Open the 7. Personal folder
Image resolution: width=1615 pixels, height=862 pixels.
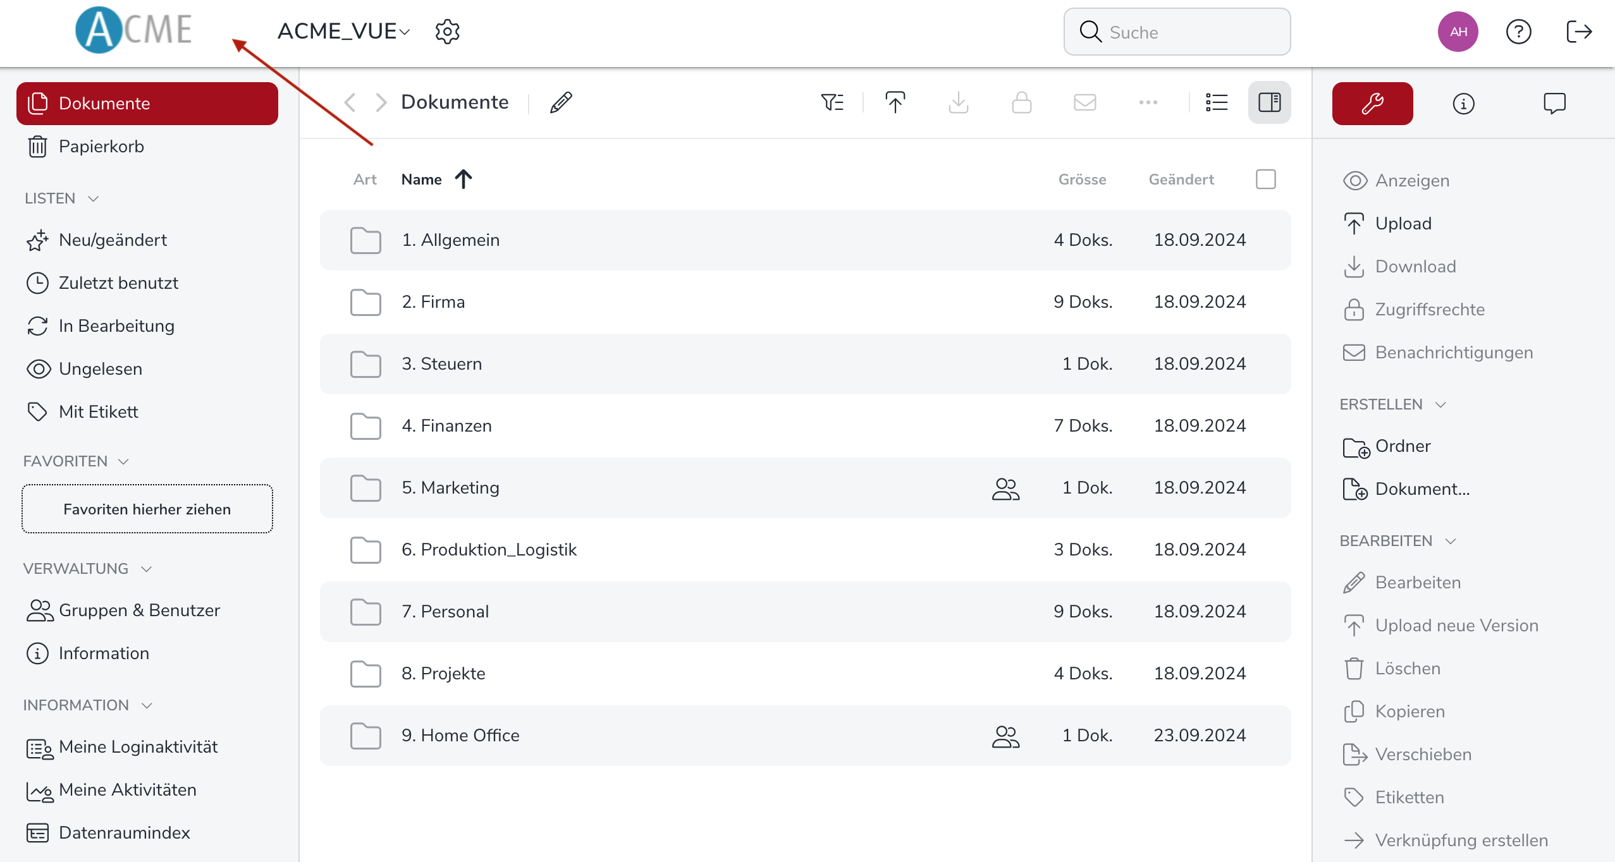click(x=454, y=612)
